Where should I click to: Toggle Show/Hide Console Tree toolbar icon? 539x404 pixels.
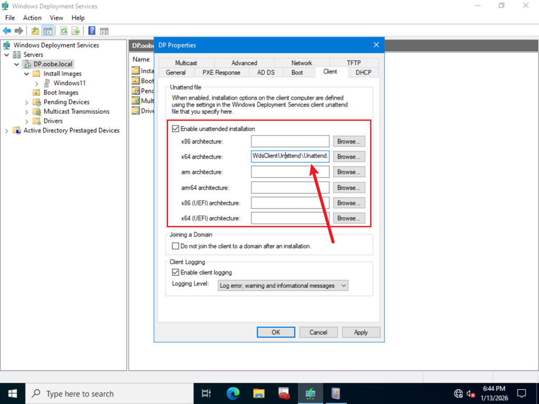48,31
